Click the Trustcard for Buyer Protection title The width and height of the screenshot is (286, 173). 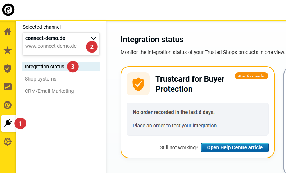190,84
